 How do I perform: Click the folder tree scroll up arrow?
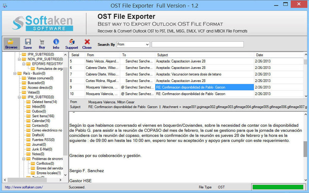(65, 55)
